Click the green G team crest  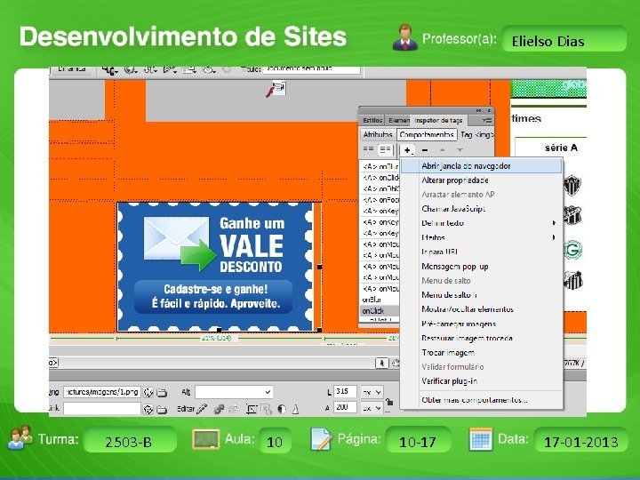click(572, 250)
